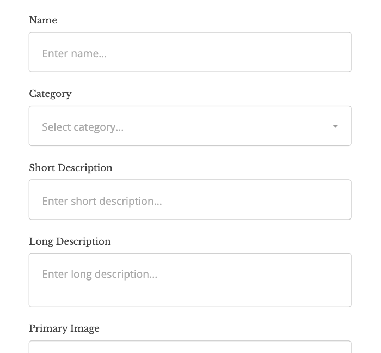Click the empty lower area of Long Description box
Screen dimensions: 381x353
pos(190,296)
